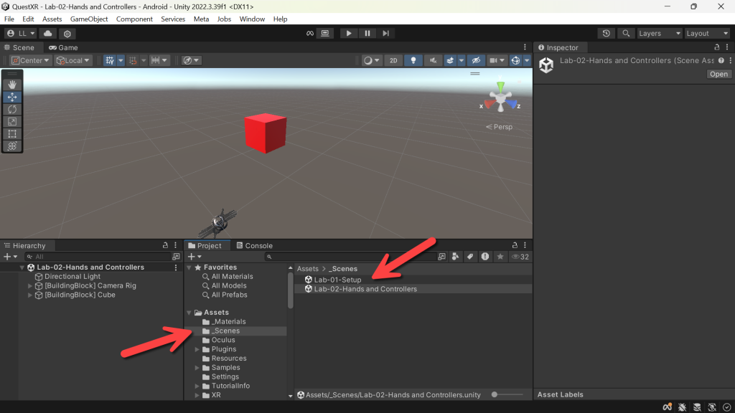Viewport: 735px width, 413px height.
Task: Click the Meta status bar icon
Action: pos(667,407)
